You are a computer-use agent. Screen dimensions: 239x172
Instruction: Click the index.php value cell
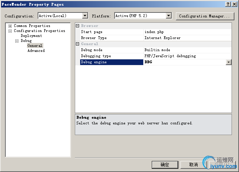point(187,32)
